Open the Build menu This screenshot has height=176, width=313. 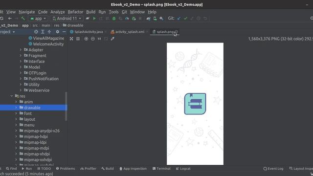coord(90,12)
